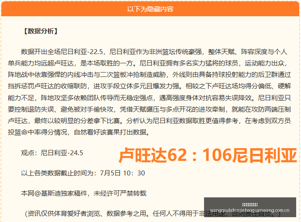301x222 pixels.
Task: Click the disclaimer starting '资讯仅供体育爱好者浏览'
Action: tap(153, 213)
